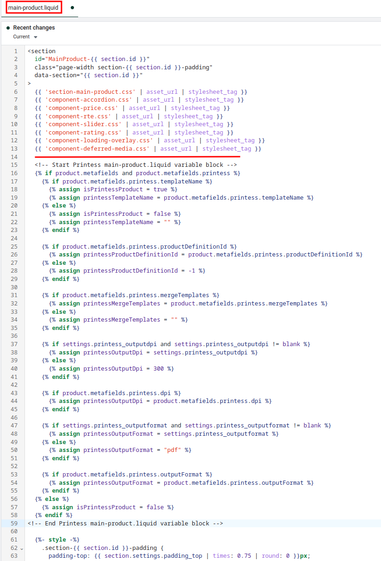This screenshot has height=561, width=381.
Task: Click the Start Printess variable block comment
Action: point(136,165)
